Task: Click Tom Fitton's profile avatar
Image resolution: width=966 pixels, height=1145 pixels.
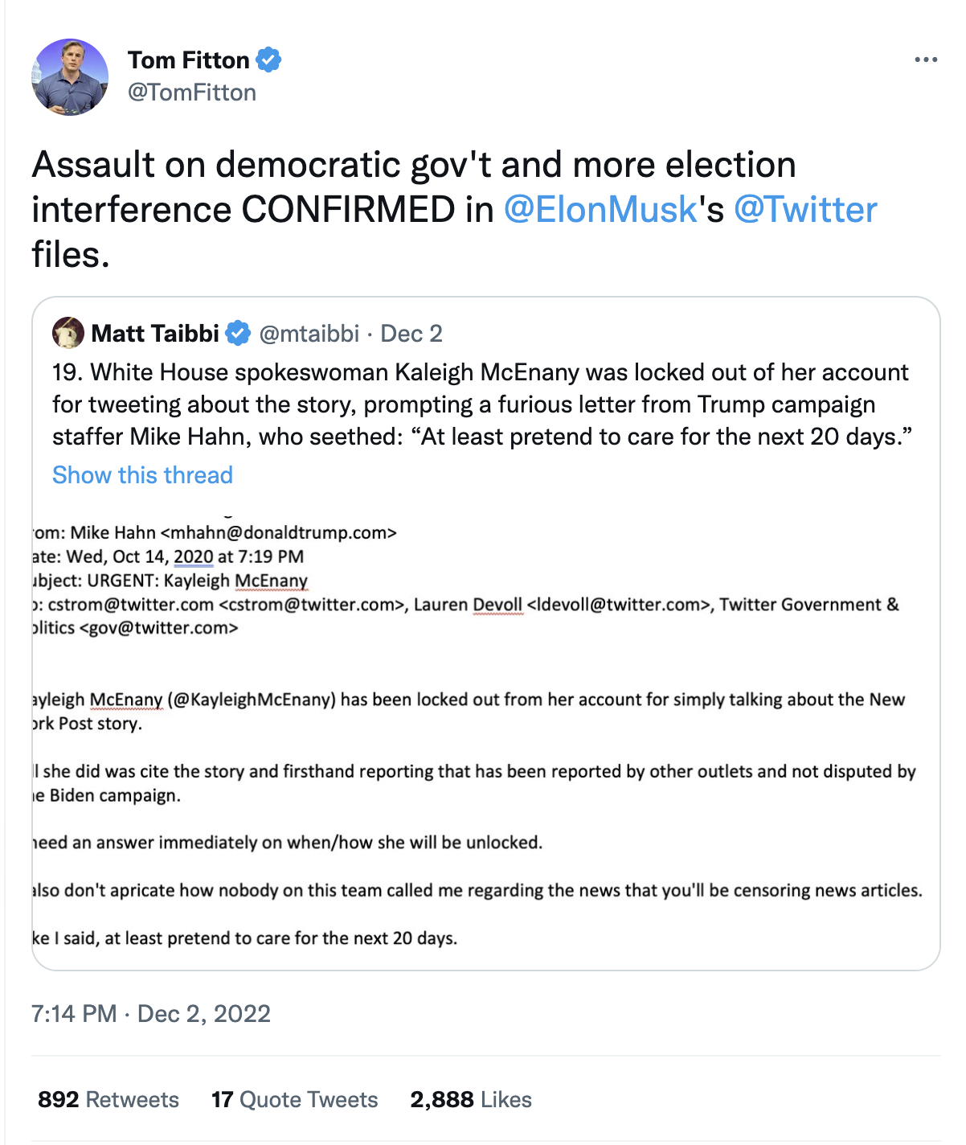Action: tap(70, 77)
